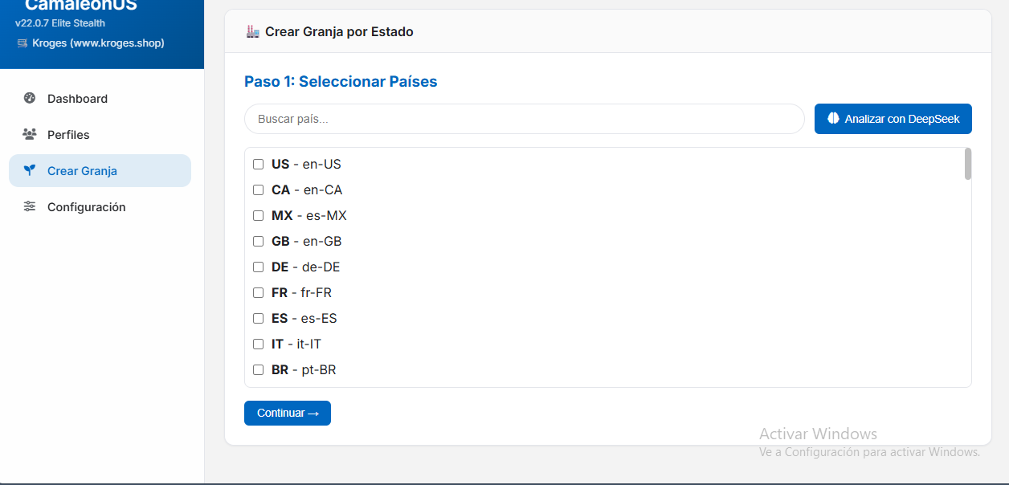Click the Crear Granja seedling icon

point(30,171)
